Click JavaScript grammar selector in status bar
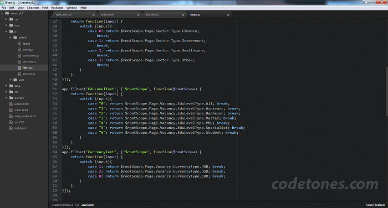The image size is (388, 208). (x=88, y=205)
